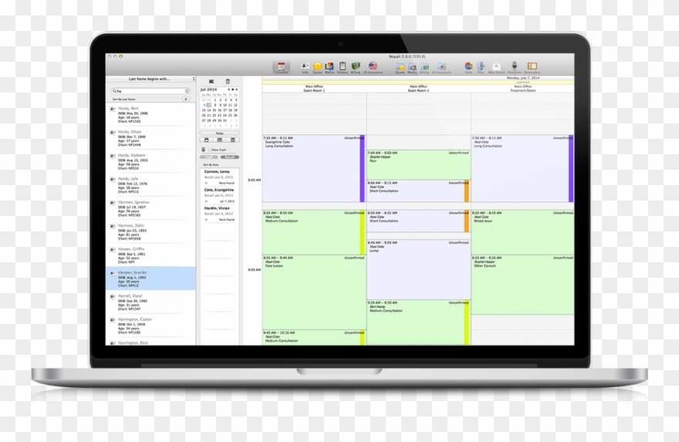
Task: Go to next month in mini calendar
Action: 236,89
